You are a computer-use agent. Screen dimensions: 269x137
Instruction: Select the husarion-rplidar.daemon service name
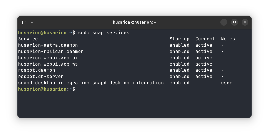click(51, 52)
